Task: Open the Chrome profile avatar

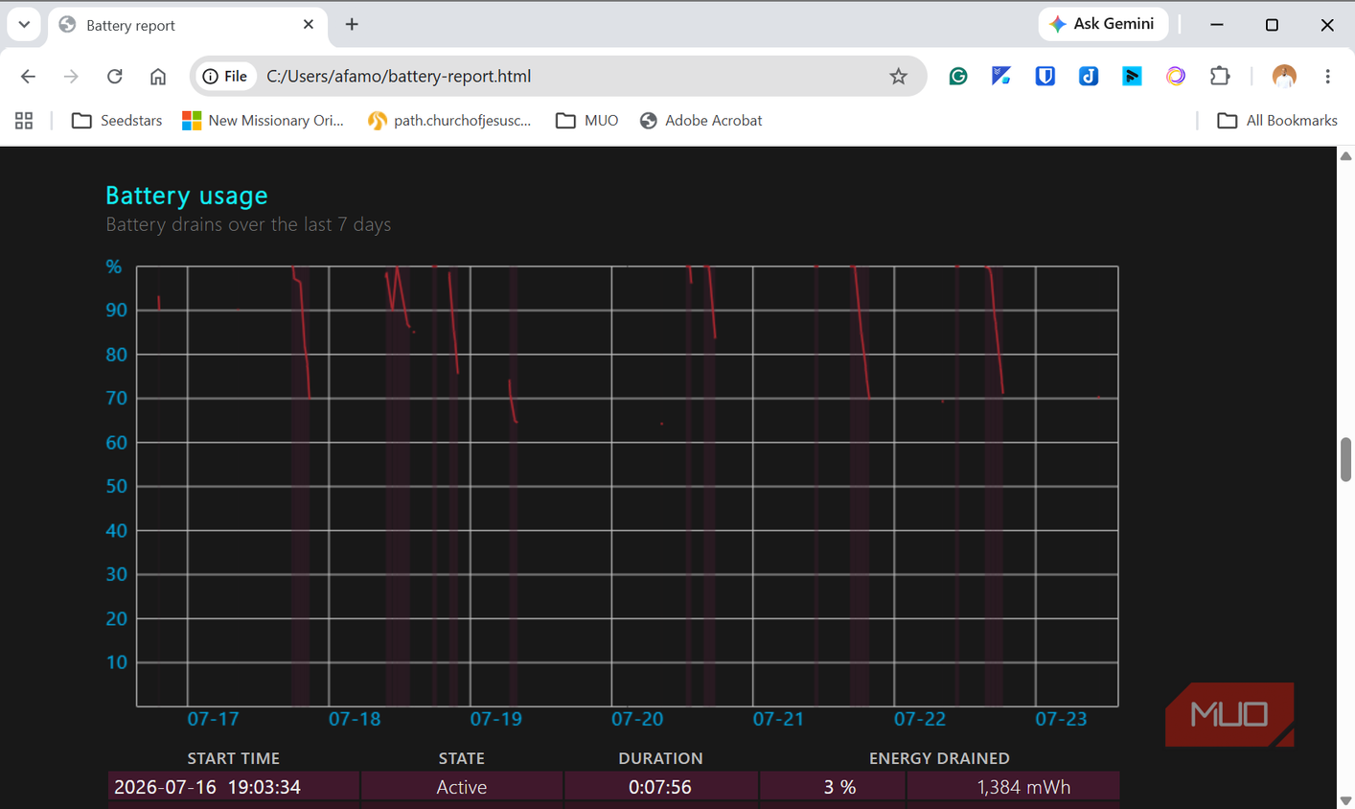Action: pos(1284,76)
